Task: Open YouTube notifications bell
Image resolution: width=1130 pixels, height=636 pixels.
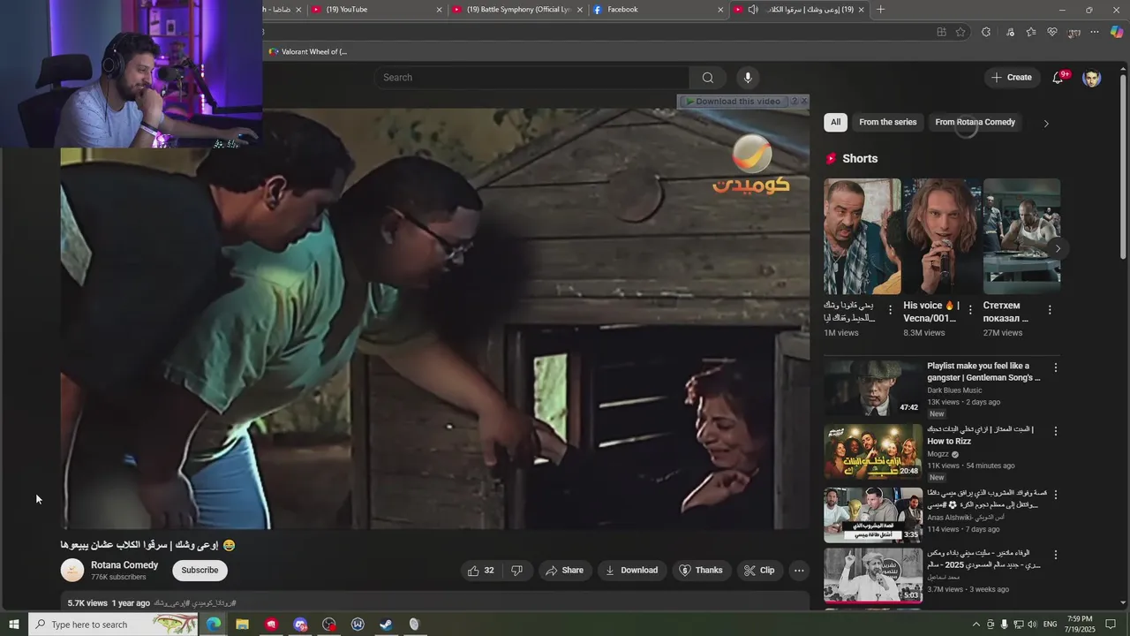Action: coord(1058,78)
